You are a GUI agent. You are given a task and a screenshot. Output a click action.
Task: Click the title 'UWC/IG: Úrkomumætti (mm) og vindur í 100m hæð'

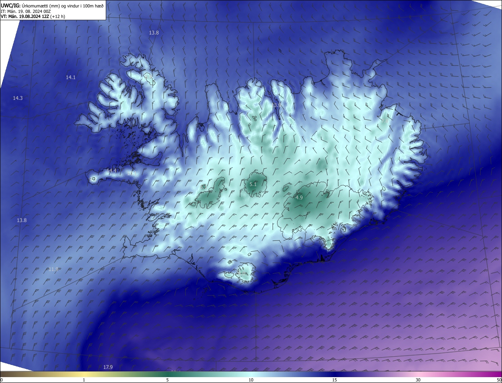[52, 5]
